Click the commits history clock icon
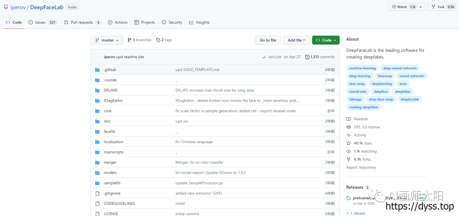The width and height of the screenshot is (459, 216). tap(307, 57)
